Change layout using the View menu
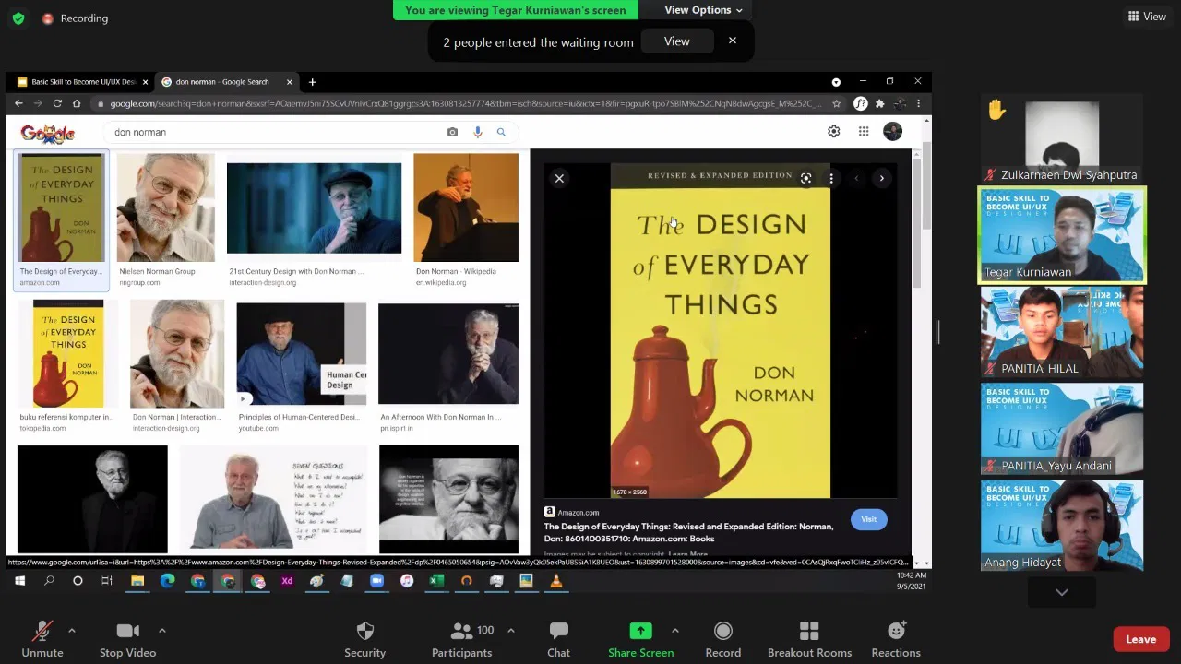This screenshot has width=1181, height=664. (x=1146, y=17)
